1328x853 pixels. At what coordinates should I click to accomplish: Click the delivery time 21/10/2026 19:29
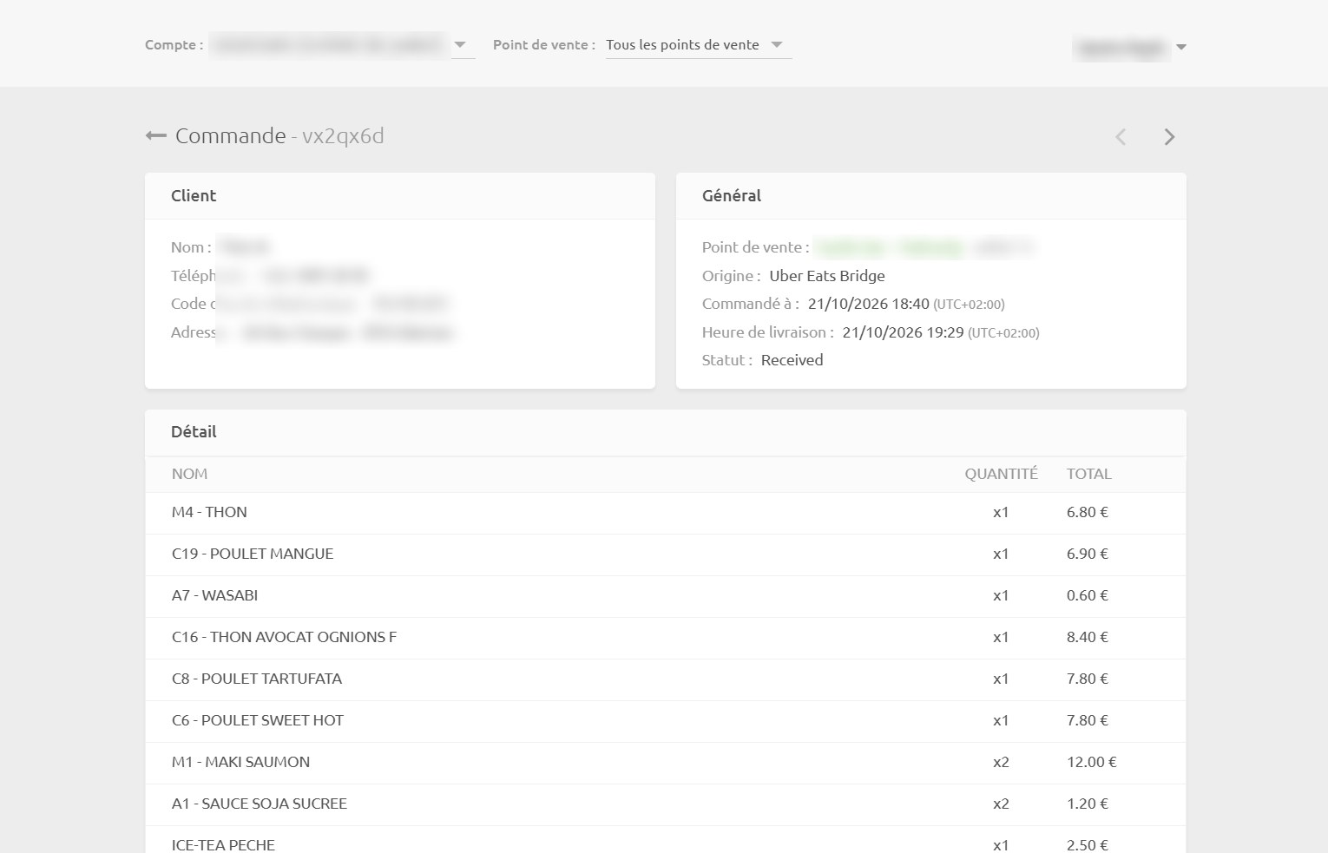tap(903, 332)
